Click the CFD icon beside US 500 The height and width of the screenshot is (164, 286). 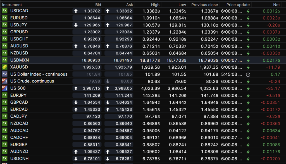click(x=4, y=88)
